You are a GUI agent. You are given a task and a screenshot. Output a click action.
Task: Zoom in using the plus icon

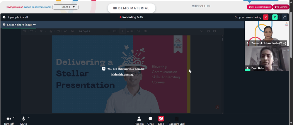click(109, 31)
